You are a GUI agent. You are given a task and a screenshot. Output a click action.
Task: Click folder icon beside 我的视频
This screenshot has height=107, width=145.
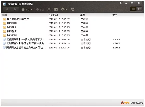pos(4,23)
